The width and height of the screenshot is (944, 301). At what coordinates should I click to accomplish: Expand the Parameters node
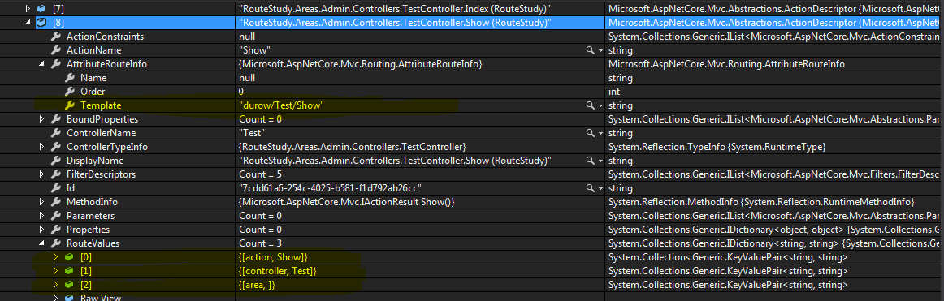pyautogui.click(x=41, y=217)
